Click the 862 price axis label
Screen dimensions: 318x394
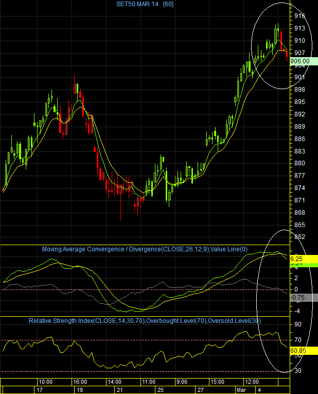pos(299,237)
